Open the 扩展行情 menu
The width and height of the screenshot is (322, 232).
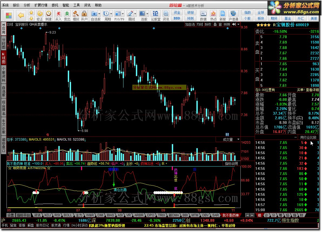pos(41,5)
